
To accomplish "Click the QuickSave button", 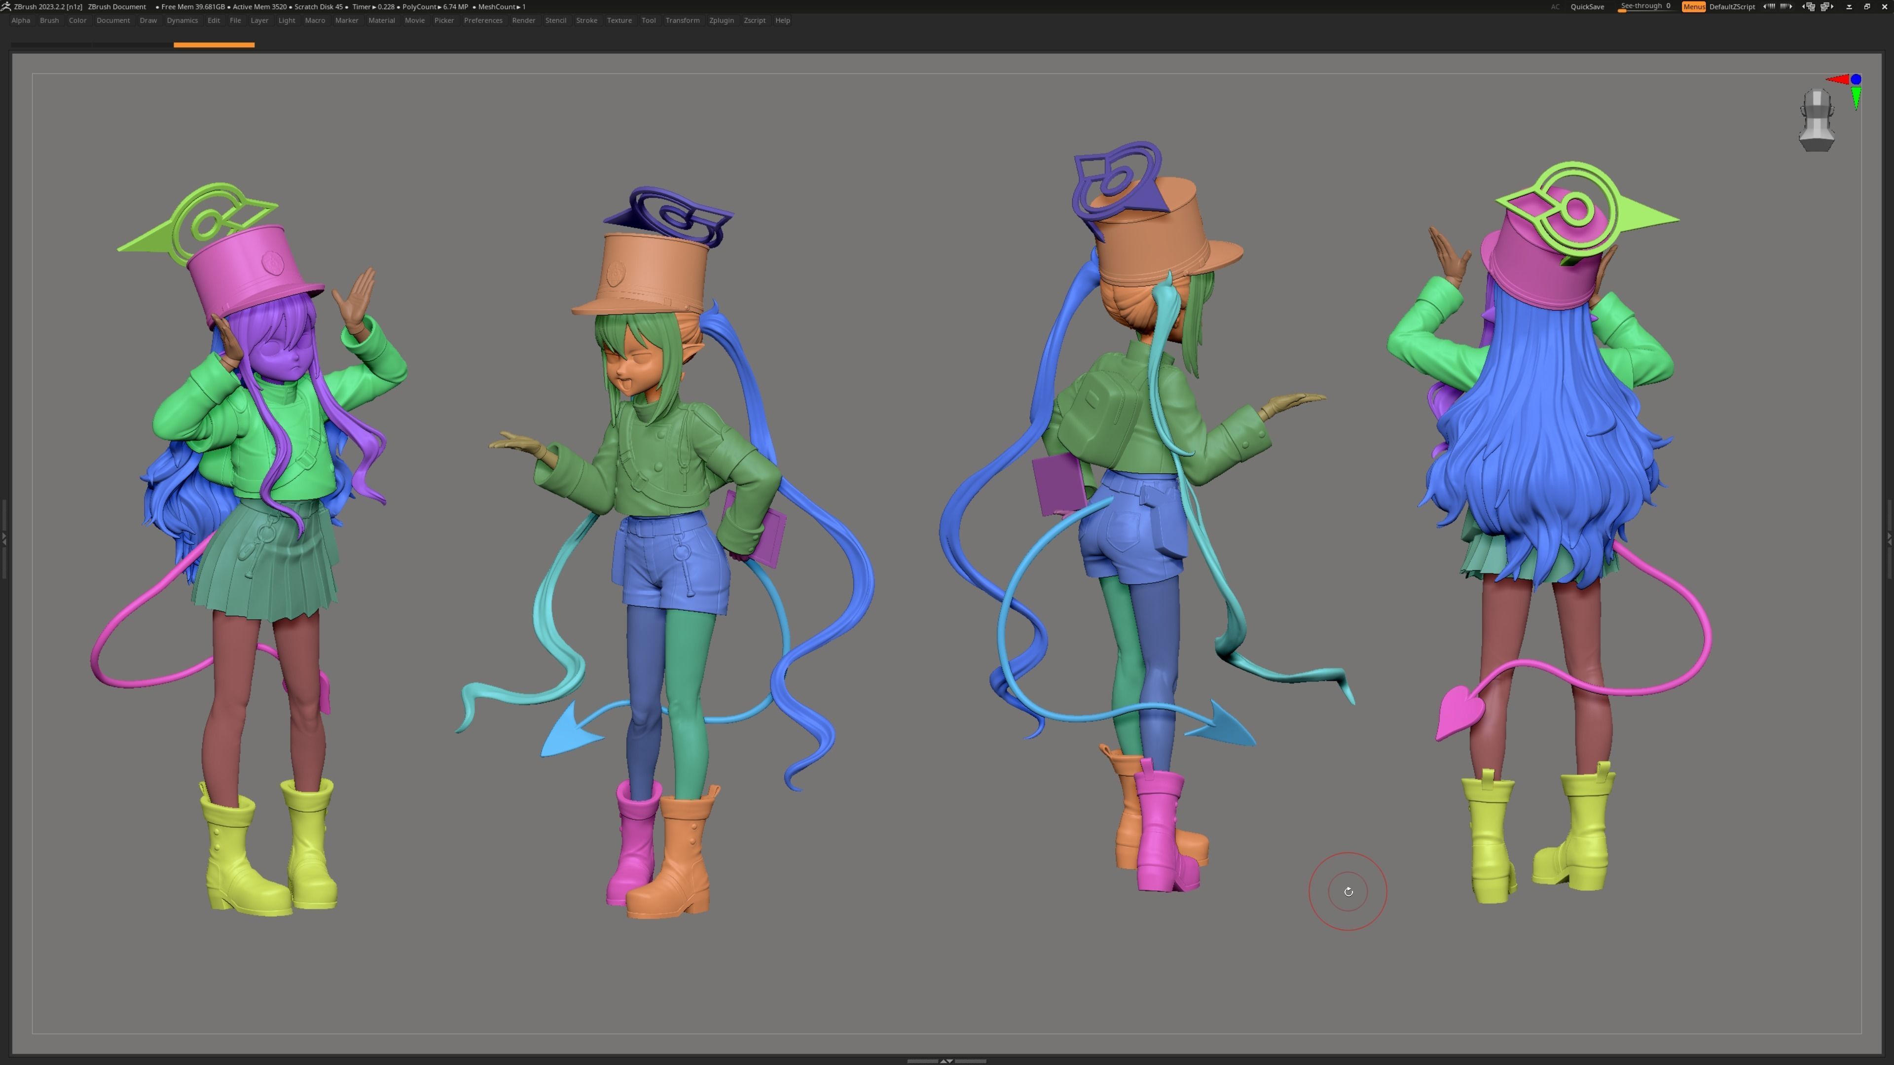I will (x=1587, y=6).
